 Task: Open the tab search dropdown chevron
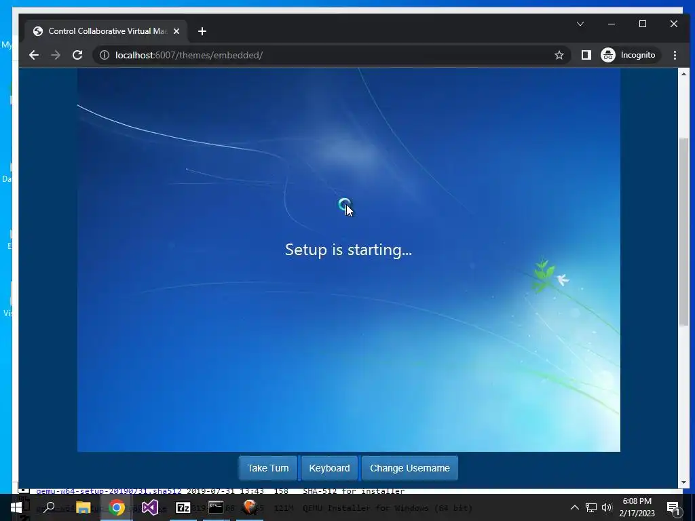point(580,24)
